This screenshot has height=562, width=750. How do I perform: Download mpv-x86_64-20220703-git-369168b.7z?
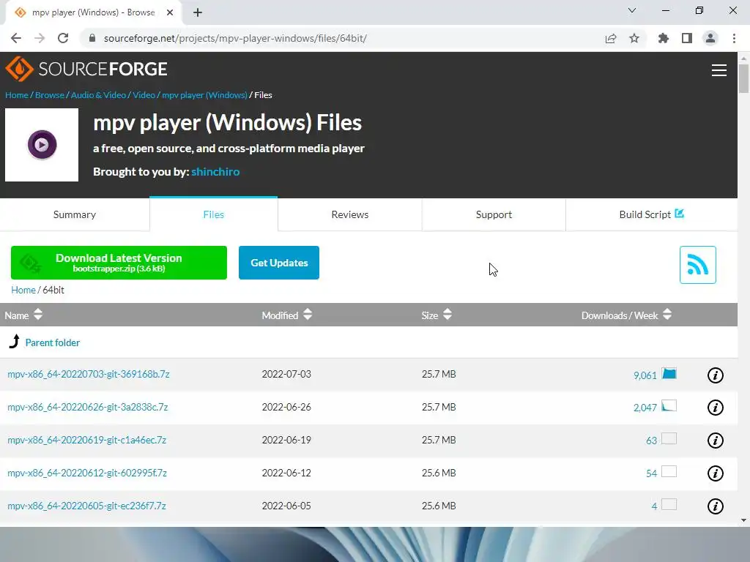click(89, 374)
